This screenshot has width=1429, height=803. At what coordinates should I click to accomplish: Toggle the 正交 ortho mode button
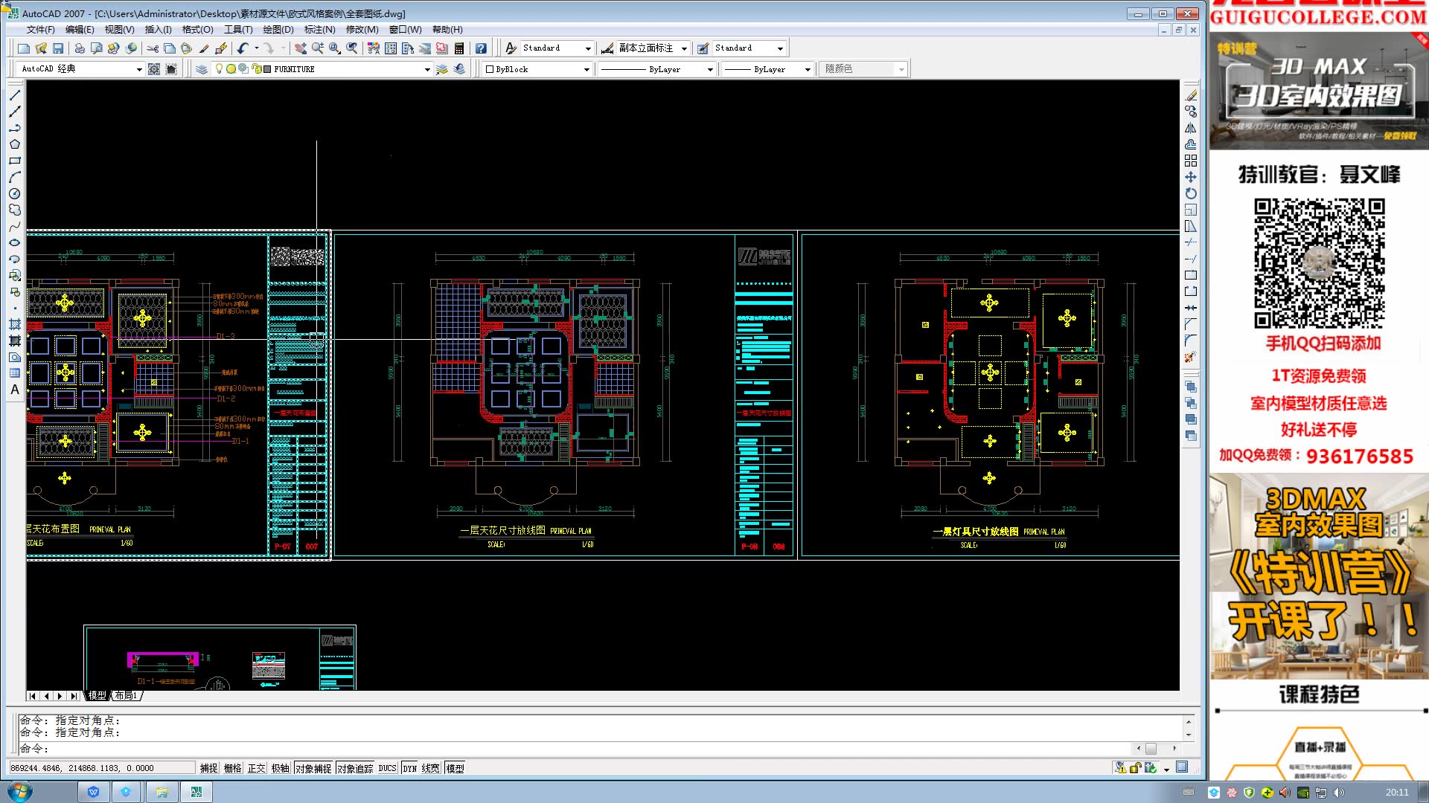(256, 768)
